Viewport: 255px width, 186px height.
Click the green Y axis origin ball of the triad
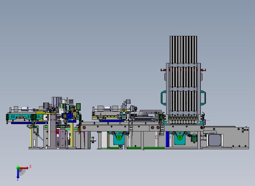pyautogui.click(x=18, y=167)
